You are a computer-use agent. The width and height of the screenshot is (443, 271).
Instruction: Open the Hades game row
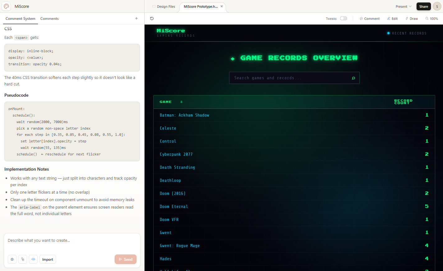pyautogui.click(x=294, y=259)
